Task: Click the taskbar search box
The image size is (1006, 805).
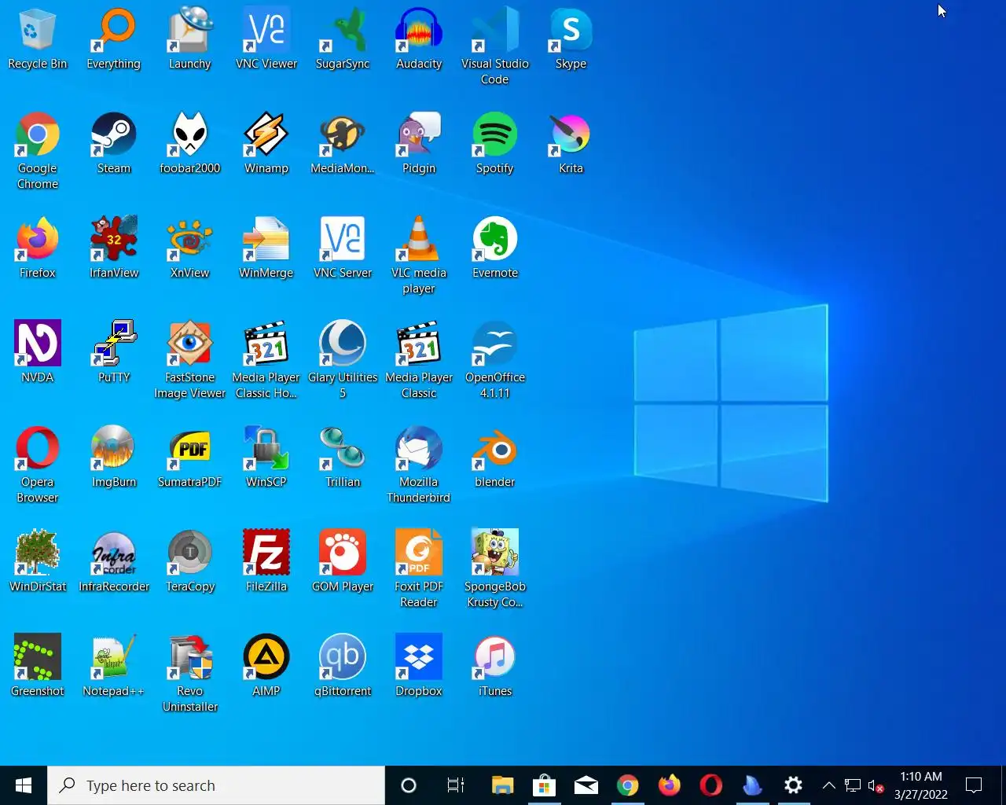Action: click(216, 785)
